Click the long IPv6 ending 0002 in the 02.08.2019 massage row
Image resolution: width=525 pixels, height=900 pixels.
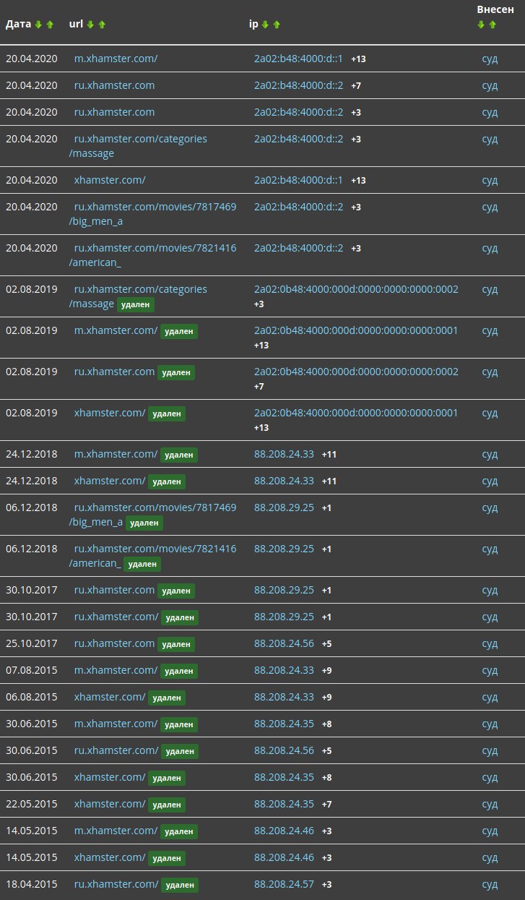(356, 290)
